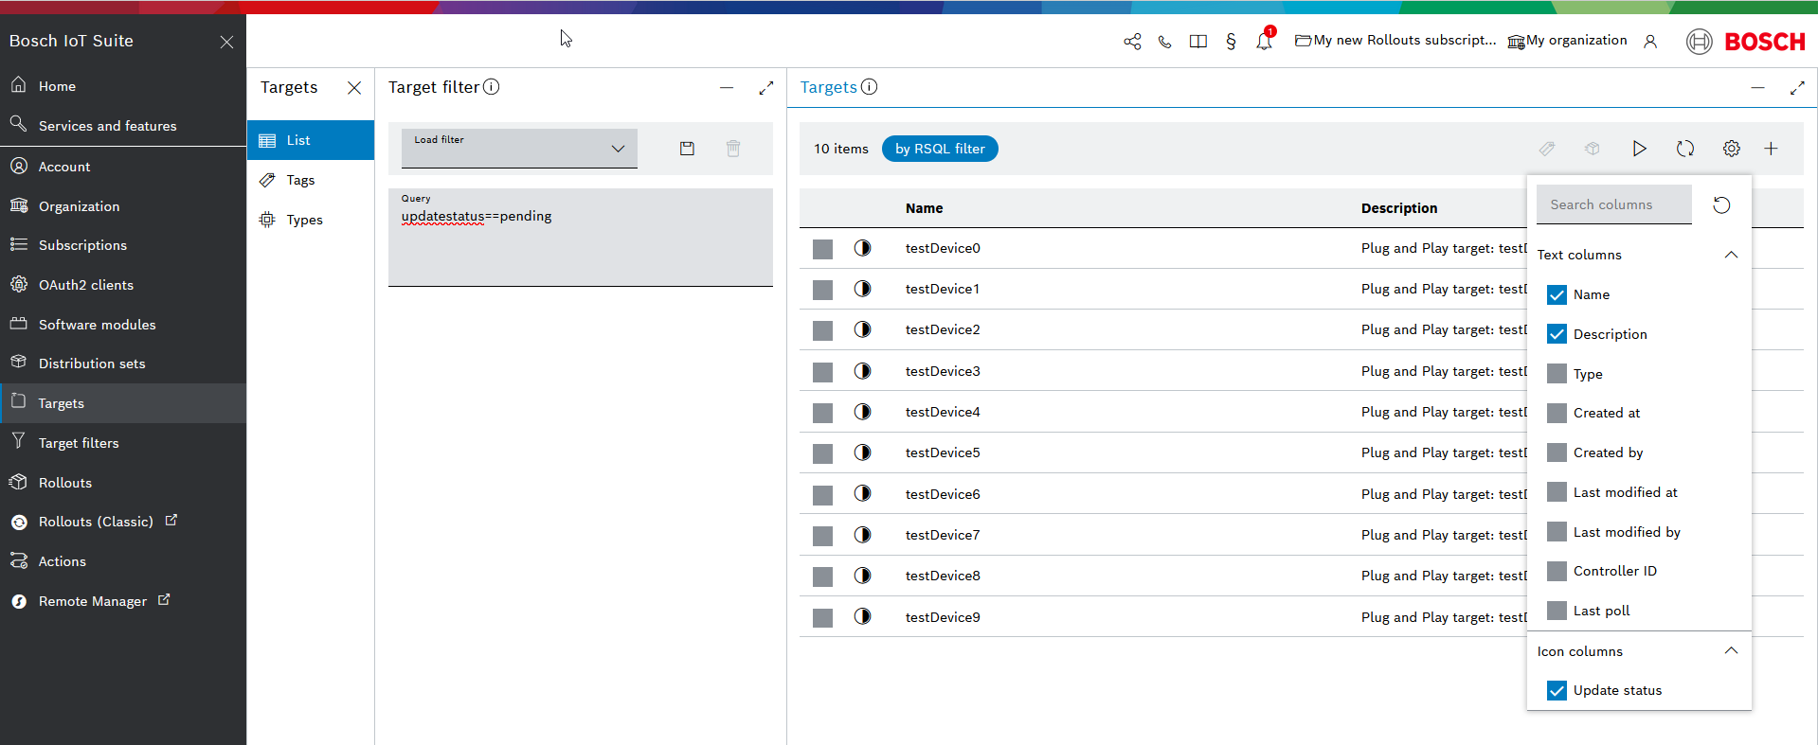The image size is (1818, 745).
Task: Select the testDevice3 row checkbox
Action: click(822, 372)
